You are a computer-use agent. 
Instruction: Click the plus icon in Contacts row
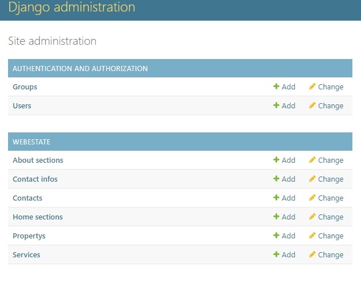click(276, 198)
